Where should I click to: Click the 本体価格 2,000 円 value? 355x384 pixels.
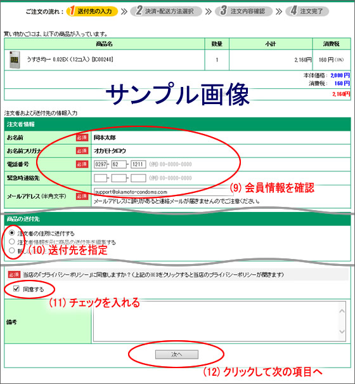coord(340,76)
